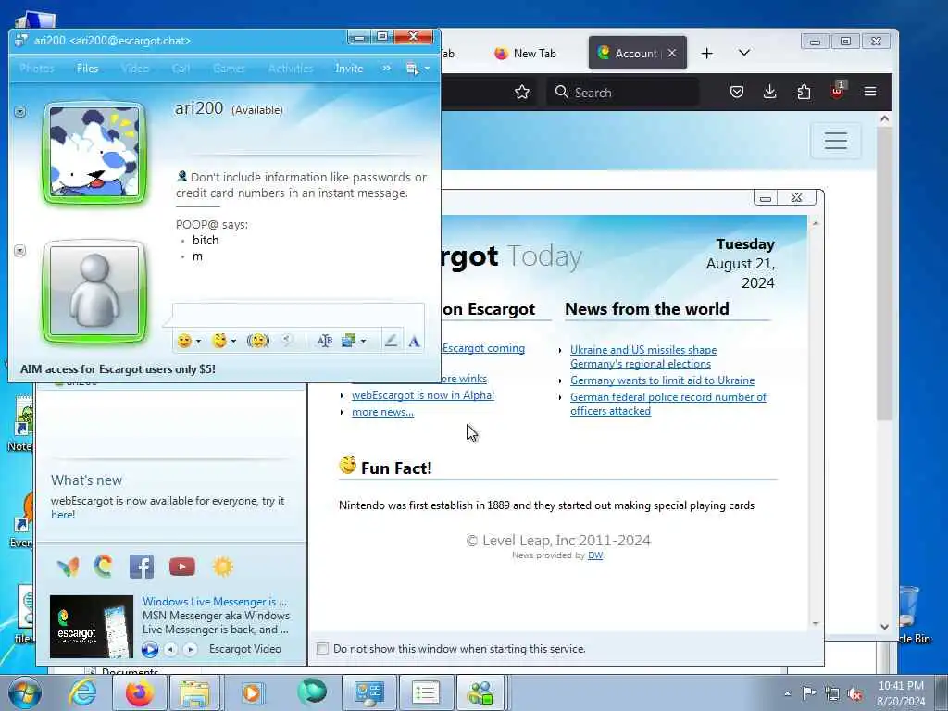Open the Windows Start menu

tap(24, 692)
